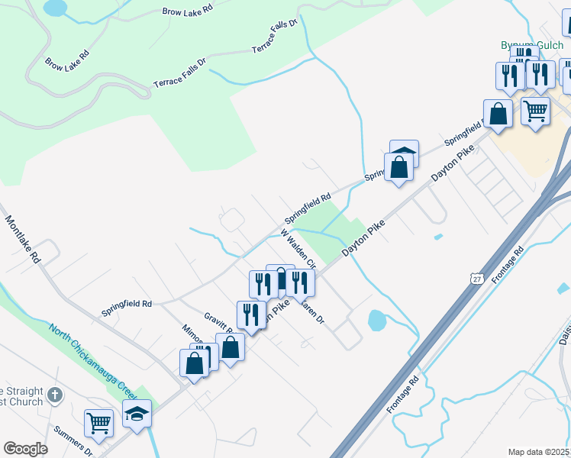Click the leftmost restaurant marker under Bynum Gulch
Viewport: 571px width, 458px height.
click(510, 78)
